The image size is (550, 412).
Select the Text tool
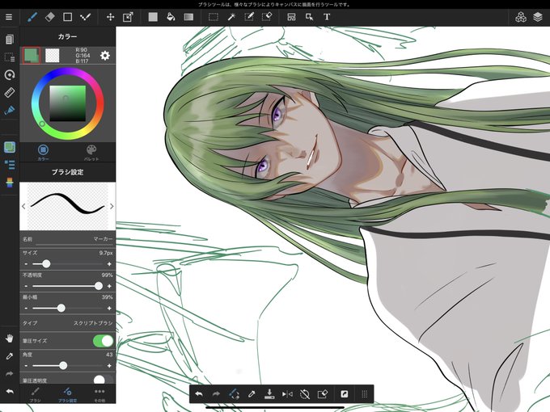click(327, 17)
